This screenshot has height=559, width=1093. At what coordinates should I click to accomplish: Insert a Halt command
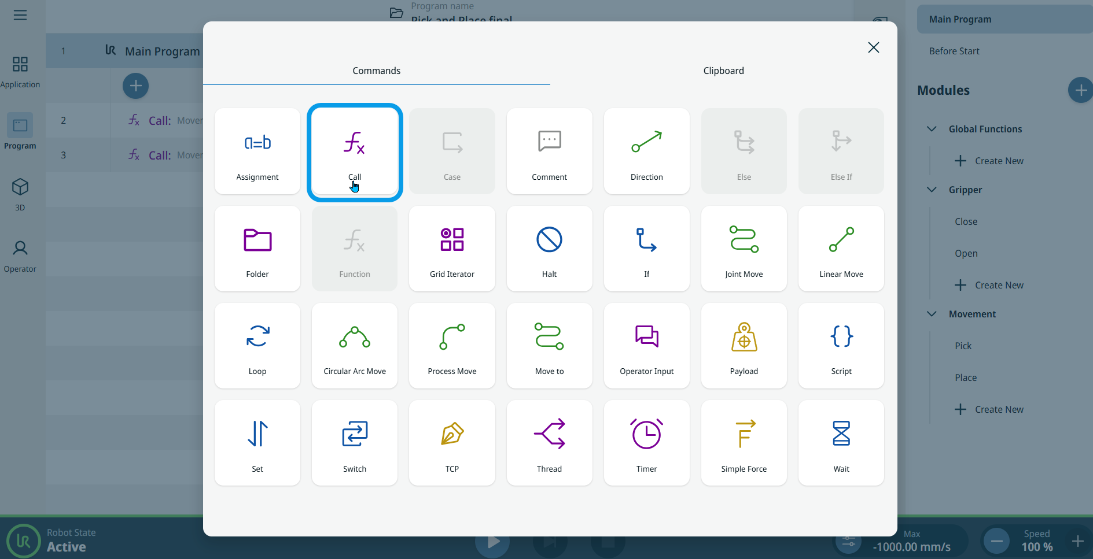(549, 249)
